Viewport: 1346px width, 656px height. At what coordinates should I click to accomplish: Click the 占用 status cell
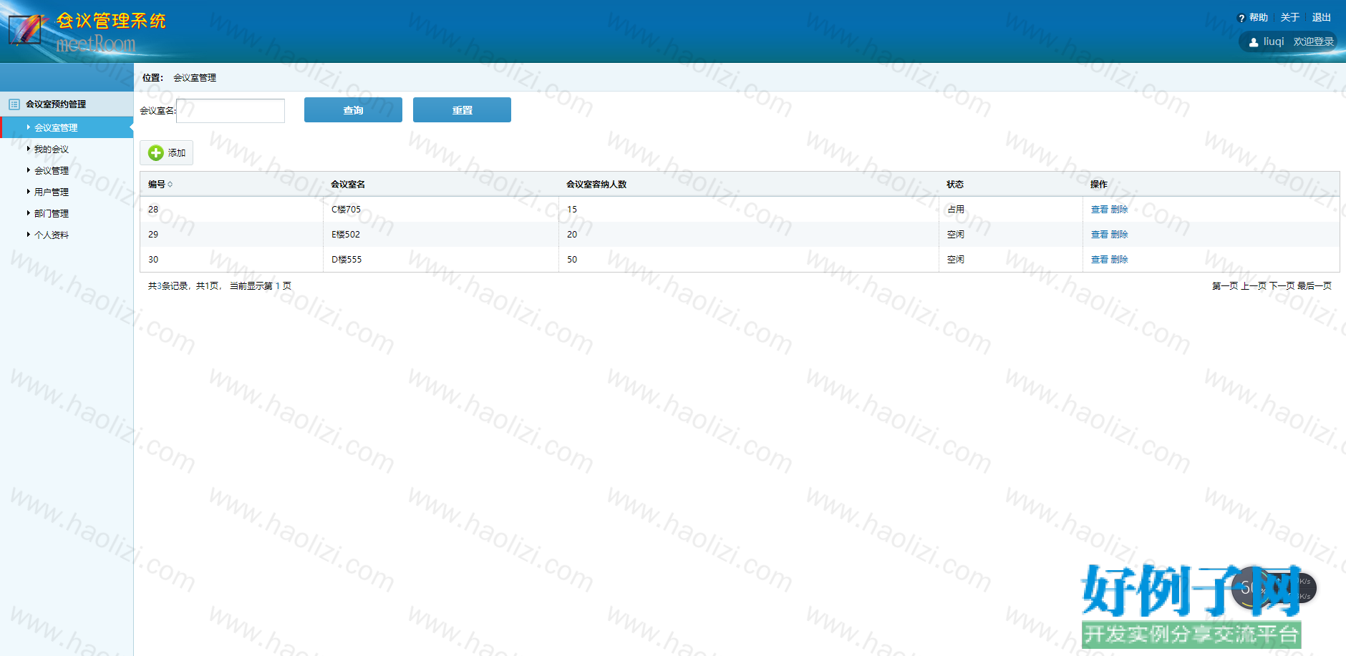tap(1011, 210)
